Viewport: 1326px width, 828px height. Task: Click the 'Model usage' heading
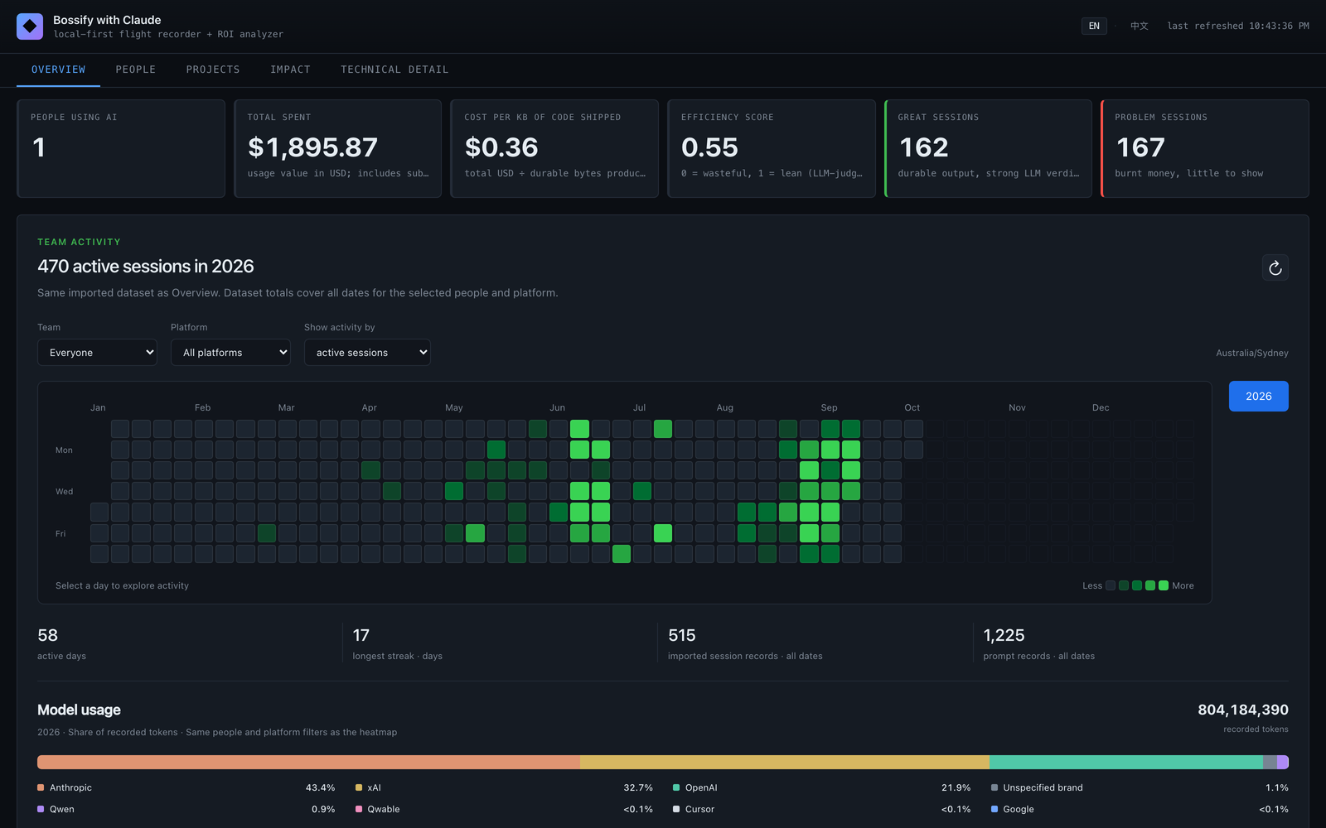click(x=79, y=710)
